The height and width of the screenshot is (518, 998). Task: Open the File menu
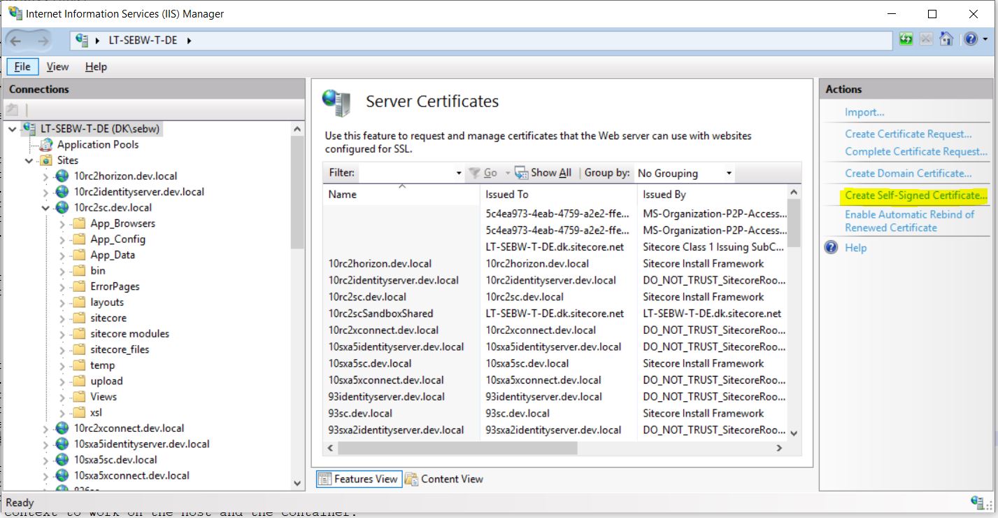[x=22, y=66]
